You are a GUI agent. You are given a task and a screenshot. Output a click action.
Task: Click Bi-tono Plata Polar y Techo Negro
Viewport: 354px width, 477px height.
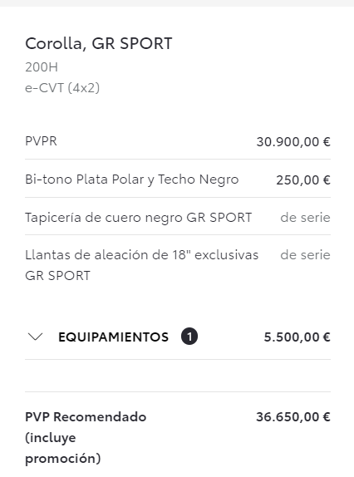point(131,179)
